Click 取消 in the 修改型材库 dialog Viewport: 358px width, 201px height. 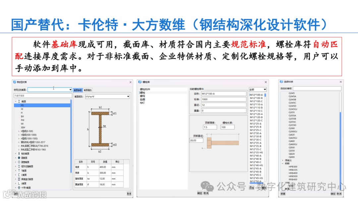pyautogui.click(x=129, y=194)
